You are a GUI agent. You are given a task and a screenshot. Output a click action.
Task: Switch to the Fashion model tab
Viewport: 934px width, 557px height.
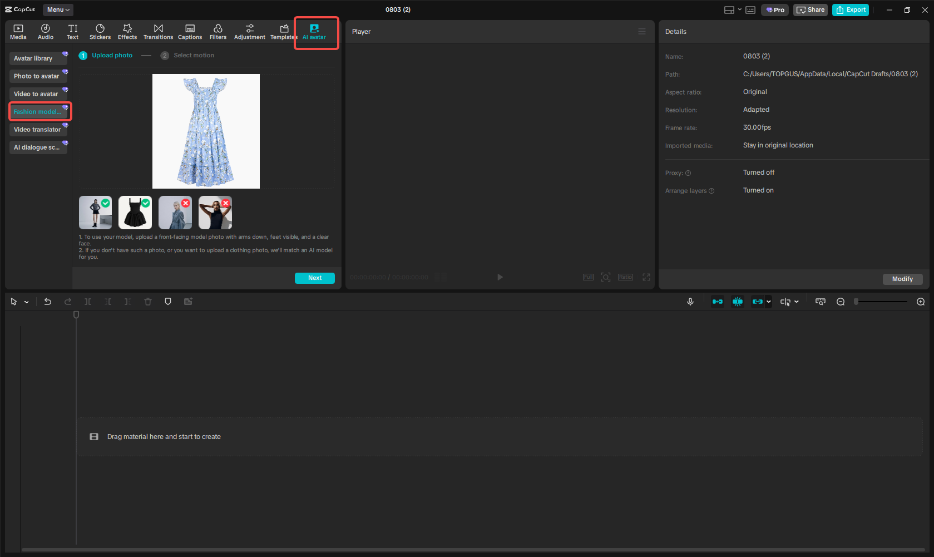(39, 111)
